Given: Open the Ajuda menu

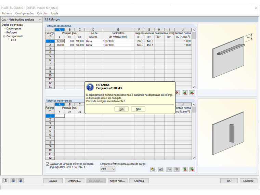Looking at the screenshot, I should point(54,13).
